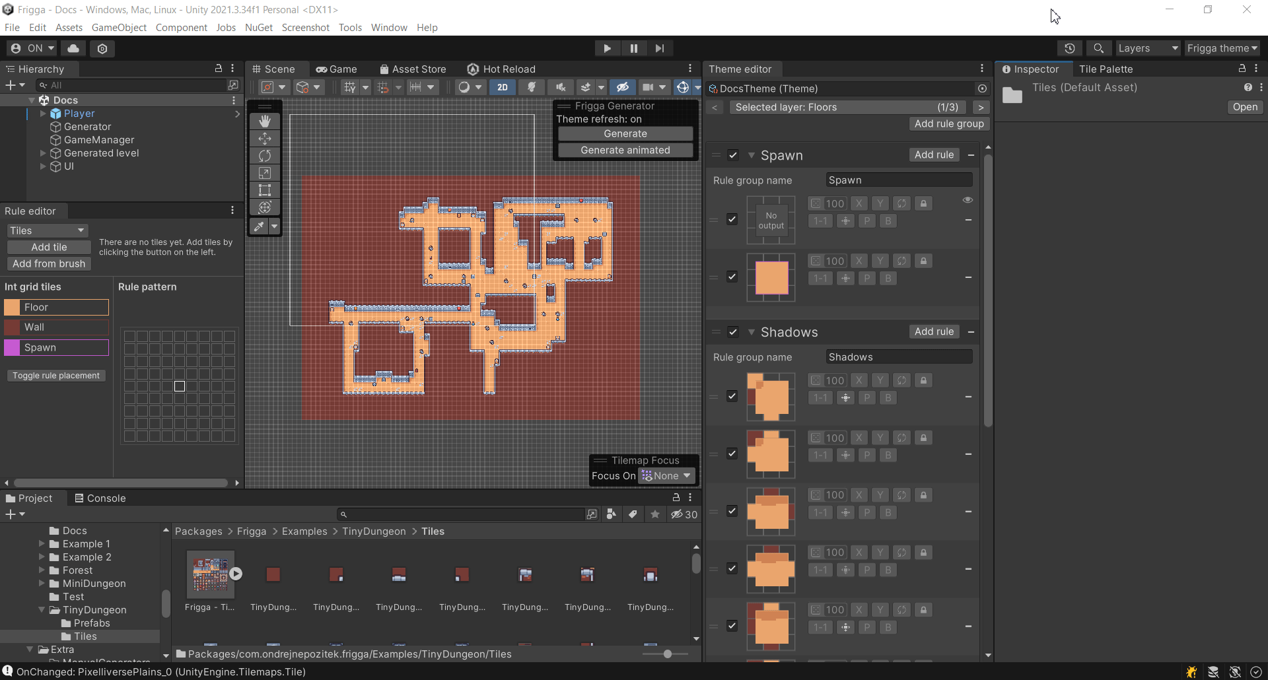Open the GameObject menu
The height and width of the screenshot is (680, 1268).
click(x=119, y=28)
